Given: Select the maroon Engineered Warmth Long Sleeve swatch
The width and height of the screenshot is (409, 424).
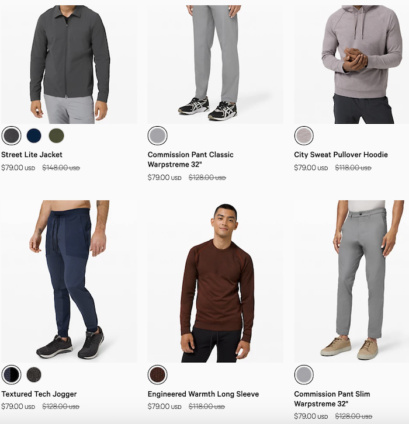Looking at the screenshot, I should pos(158,374).
